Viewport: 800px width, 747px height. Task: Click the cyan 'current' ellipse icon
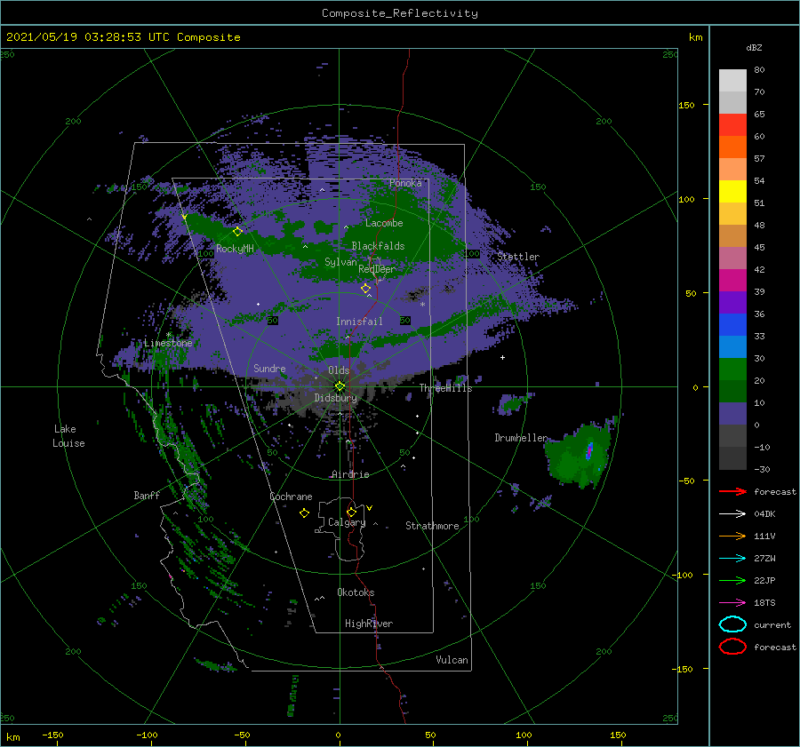(732, 624)
